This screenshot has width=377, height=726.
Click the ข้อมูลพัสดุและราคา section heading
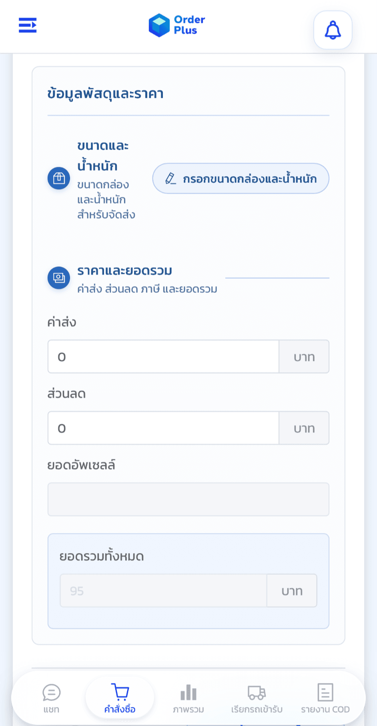click(105, 94)
